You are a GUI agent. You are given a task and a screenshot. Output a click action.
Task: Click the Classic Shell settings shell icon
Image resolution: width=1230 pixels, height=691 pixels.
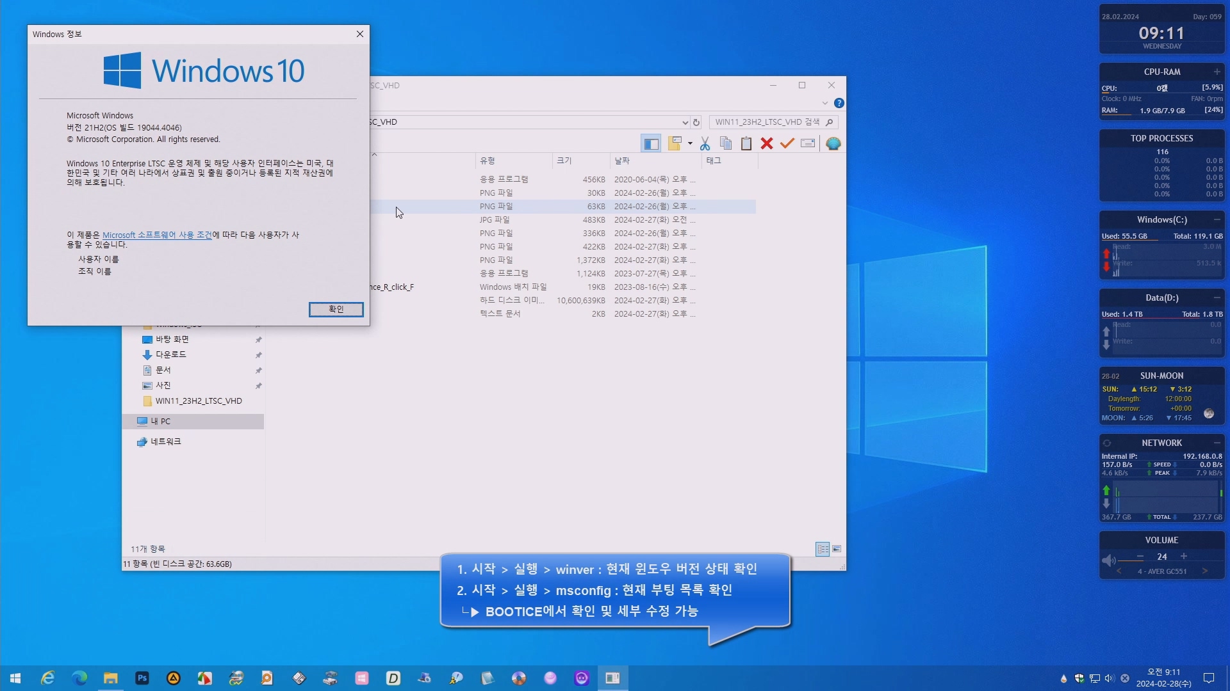click(x=833, y=143)
